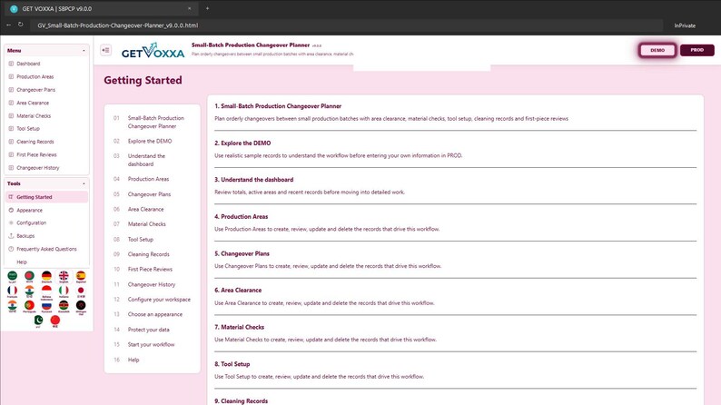Choose the Français flag
The width and height of the screenshot is (721, 405).
pos(13,291)
